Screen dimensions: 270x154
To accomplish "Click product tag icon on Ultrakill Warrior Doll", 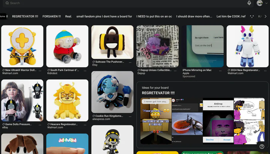I will point(3,70).
